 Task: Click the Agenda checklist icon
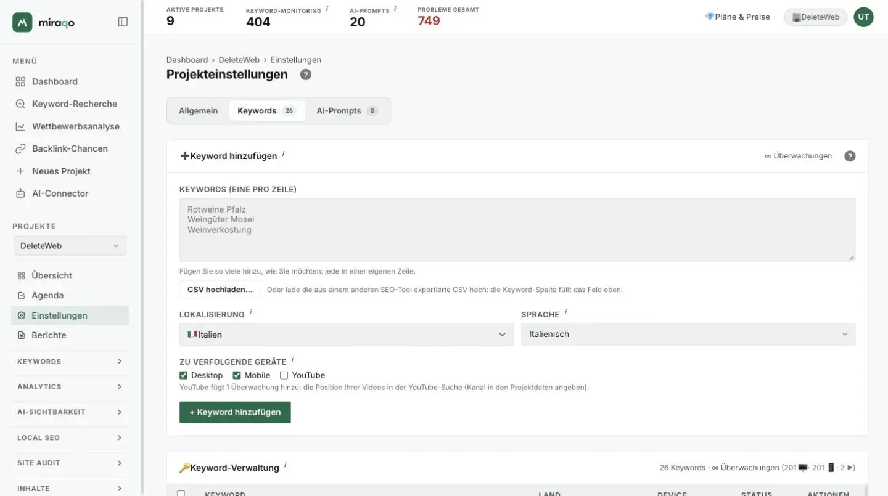pyautogui.click(x=22, y=295)
